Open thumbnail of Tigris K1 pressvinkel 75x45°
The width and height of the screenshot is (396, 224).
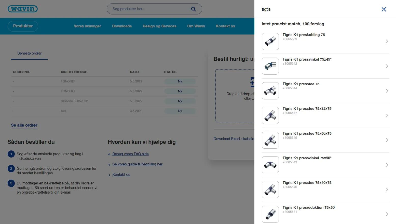[270, 66]
